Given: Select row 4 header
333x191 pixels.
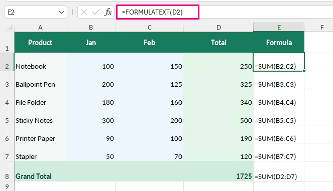Looking at the screenshot, I should pyautogui.click(x=7, y=98).
